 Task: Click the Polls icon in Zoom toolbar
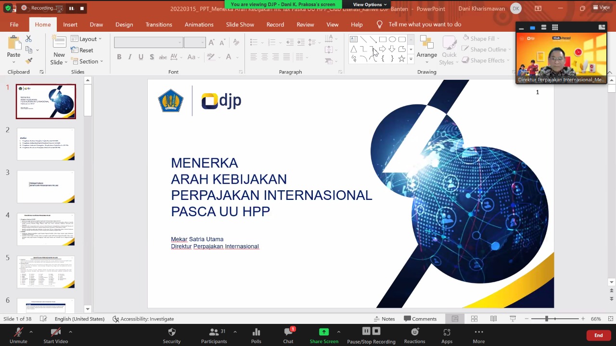tap(256, 332)
